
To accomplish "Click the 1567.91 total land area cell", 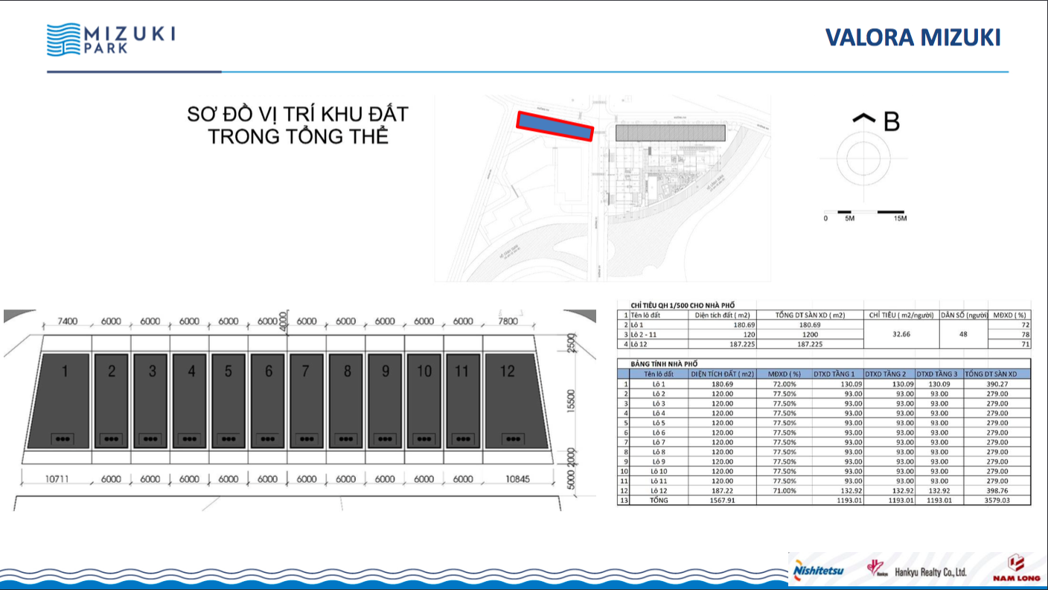I will coord(723,500).
